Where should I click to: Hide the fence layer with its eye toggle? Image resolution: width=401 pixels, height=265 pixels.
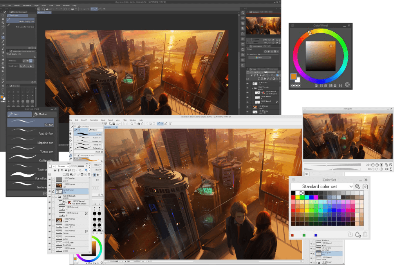click(50, 232)
